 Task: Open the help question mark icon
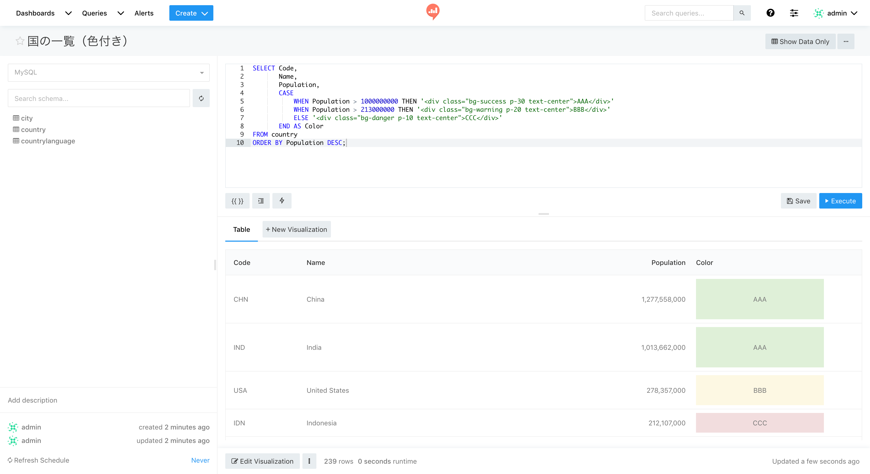coord(770,13)
